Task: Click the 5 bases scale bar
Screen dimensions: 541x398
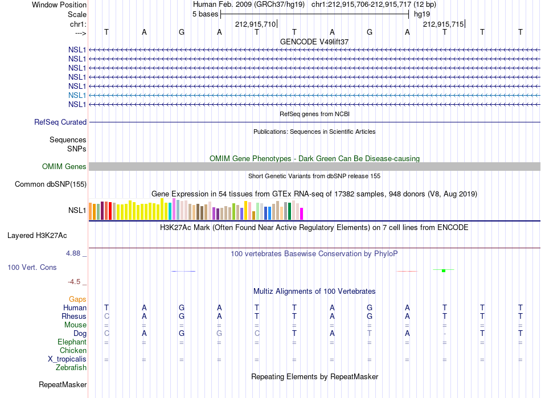Action: 315,14
